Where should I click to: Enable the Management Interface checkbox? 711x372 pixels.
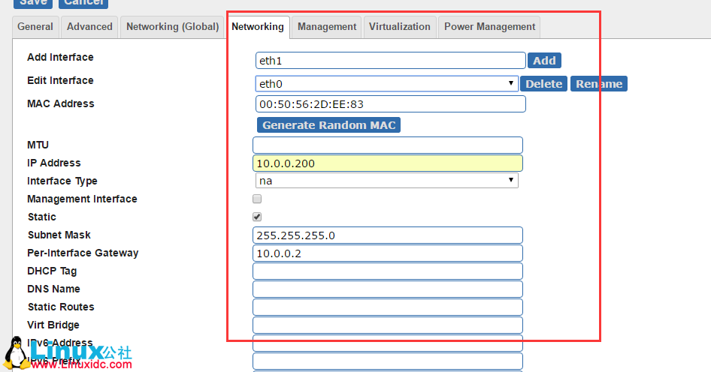pos(257,199)
